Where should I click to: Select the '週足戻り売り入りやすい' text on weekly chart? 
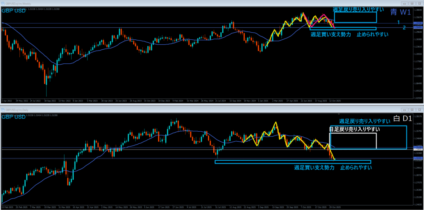point(358,10)
